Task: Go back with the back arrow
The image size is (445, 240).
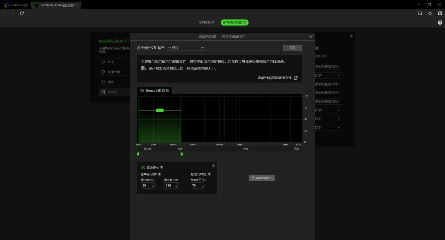Action: click(x=5, y=13)
